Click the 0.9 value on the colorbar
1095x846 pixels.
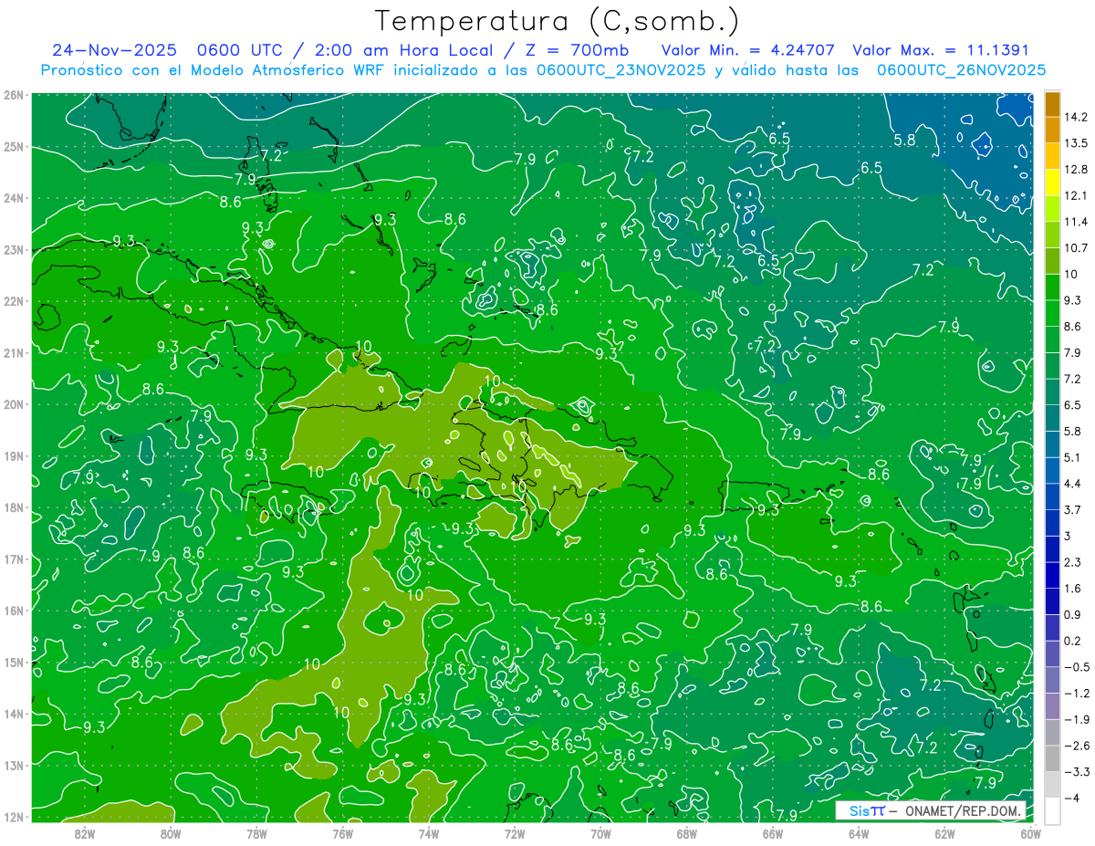(1072, 614)
